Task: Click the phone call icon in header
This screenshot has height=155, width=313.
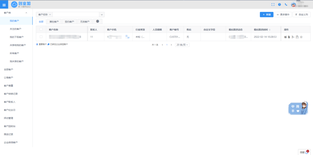Action: (x=286, y=5)
